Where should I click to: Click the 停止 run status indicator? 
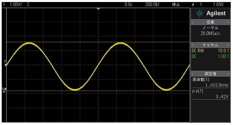pyautogui.click(x=175, y=5)
